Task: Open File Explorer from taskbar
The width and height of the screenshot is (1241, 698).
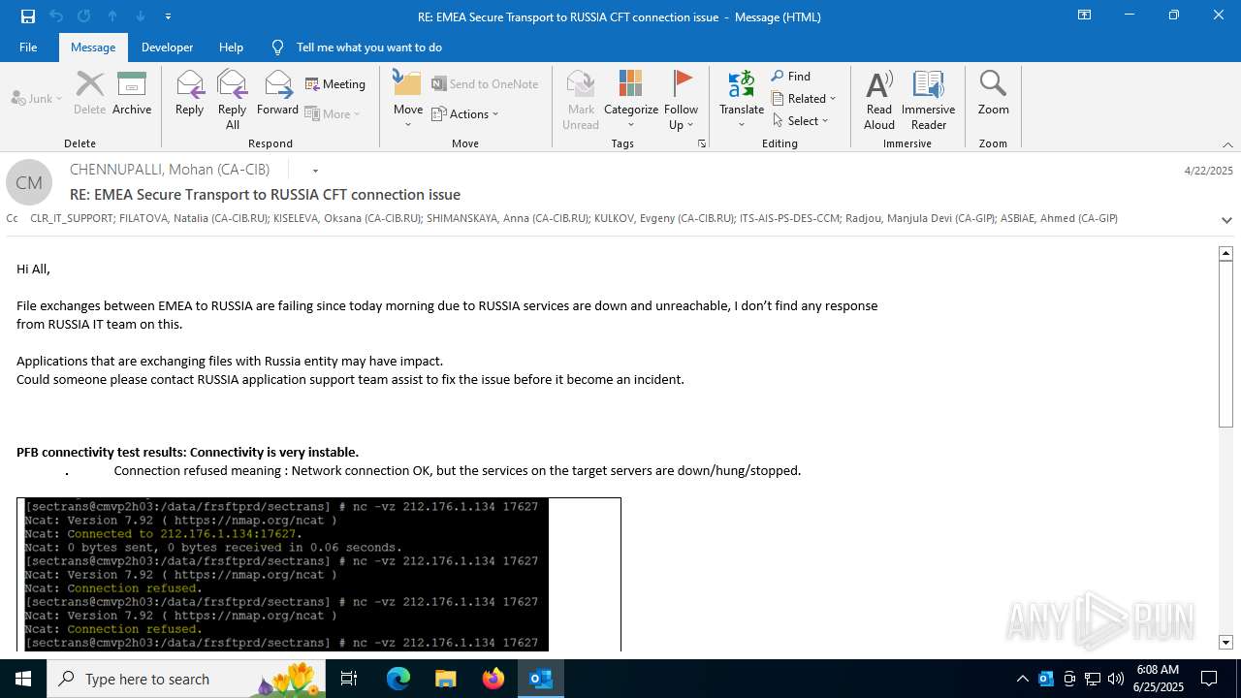Action: (x=445, y=679)
